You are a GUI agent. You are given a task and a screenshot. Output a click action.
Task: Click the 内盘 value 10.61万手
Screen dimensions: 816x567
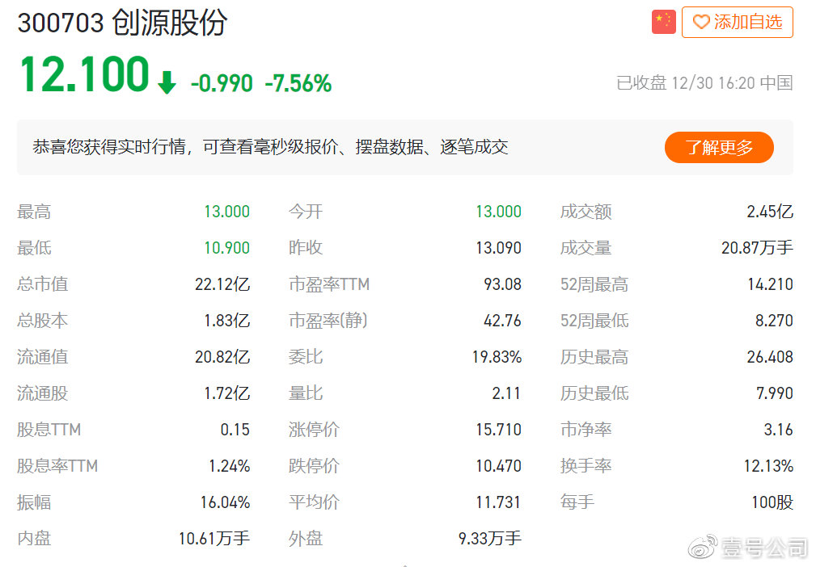pos(214,539)
